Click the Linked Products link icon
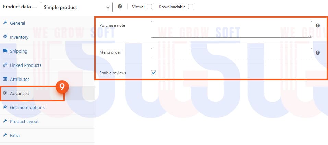Image resolution: width=328 pixels, height=145 pixels. pyautogui.click(x=5, y=65)
